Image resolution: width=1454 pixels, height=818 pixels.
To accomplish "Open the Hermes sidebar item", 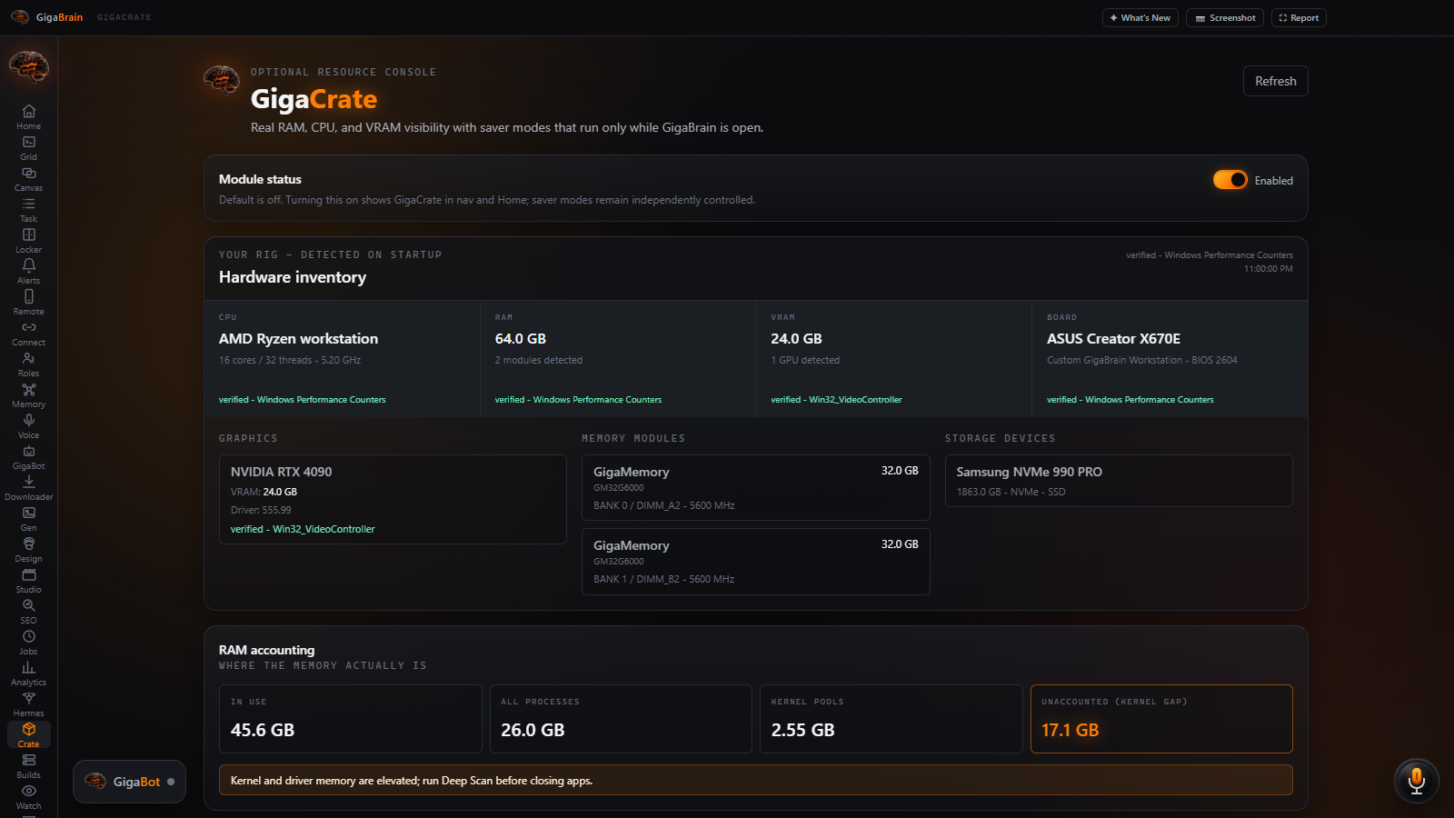I will point(28,703).
